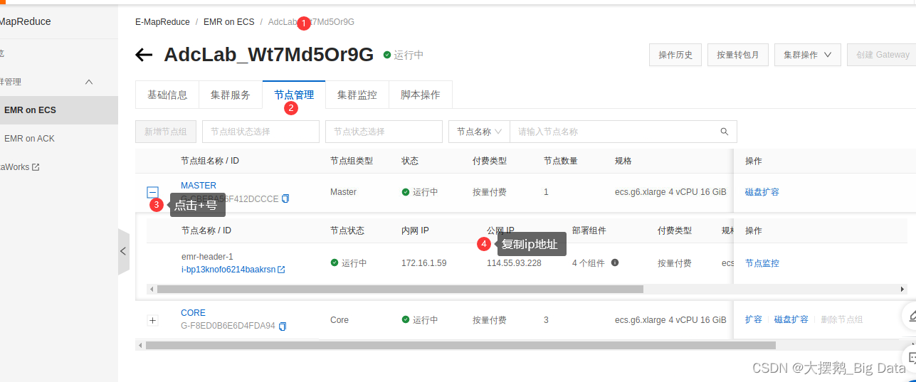This screenshot has height=382, width=916.
Task: Click 节点监控 for emr-header-1
Action: coord(762,263)
